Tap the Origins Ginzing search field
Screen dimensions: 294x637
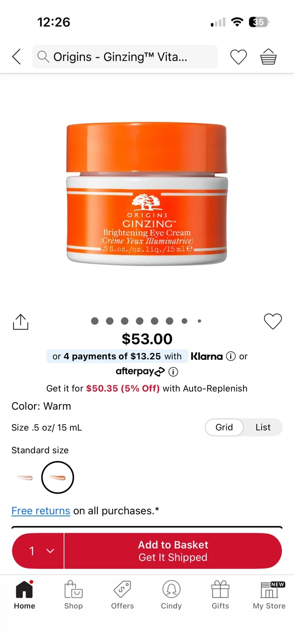pos(125,57)
